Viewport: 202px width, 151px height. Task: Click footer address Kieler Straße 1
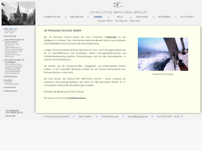(85, 117)
